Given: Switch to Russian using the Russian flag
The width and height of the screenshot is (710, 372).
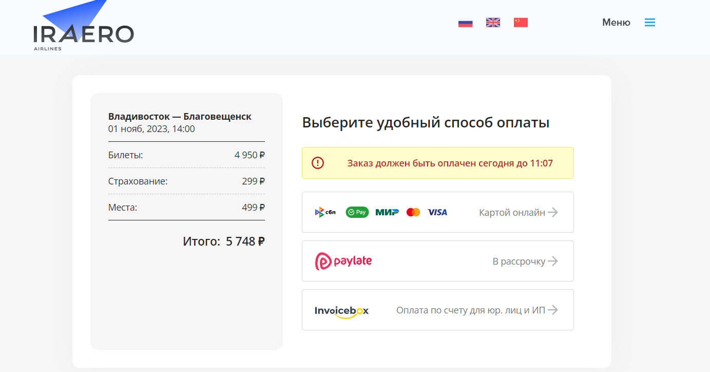Looking at the screenshot, I should pyautogui.click(x=465, y=22).
